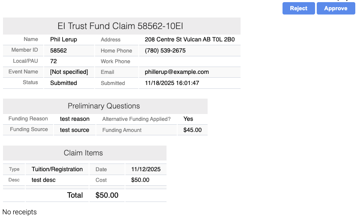Viewport: 357px width, 222px height.
Task: Select the Local/PAU value 72
Action: tap(54, 61)
